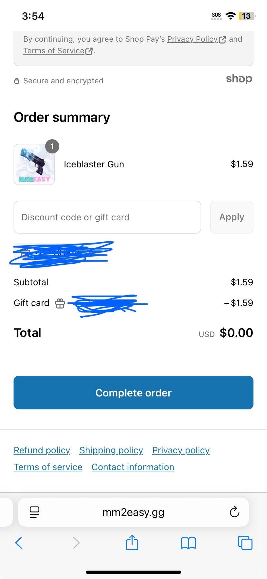Open page settings icon in address bar

pyautogui.click(x=35, y=512)
